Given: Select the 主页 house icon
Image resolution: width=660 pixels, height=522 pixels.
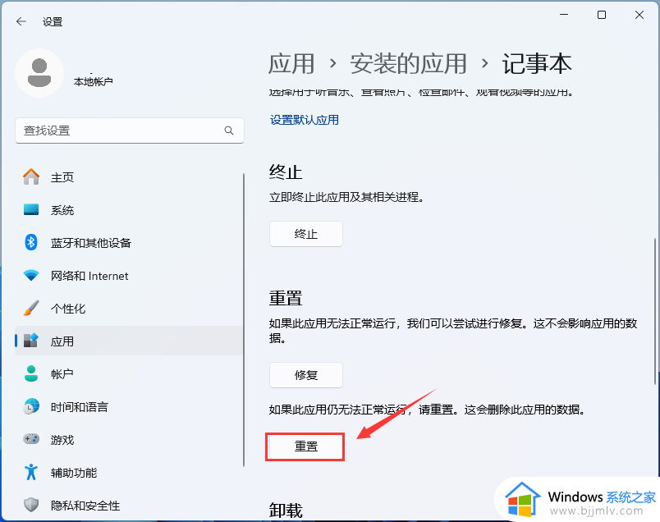Looking at the screenshot, I should (x=31, y=177).
